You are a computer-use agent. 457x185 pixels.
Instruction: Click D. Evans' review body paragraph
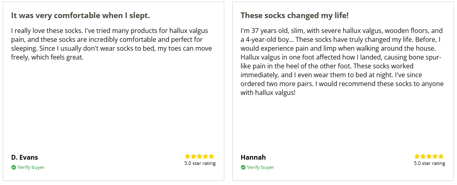coord(112,44)
